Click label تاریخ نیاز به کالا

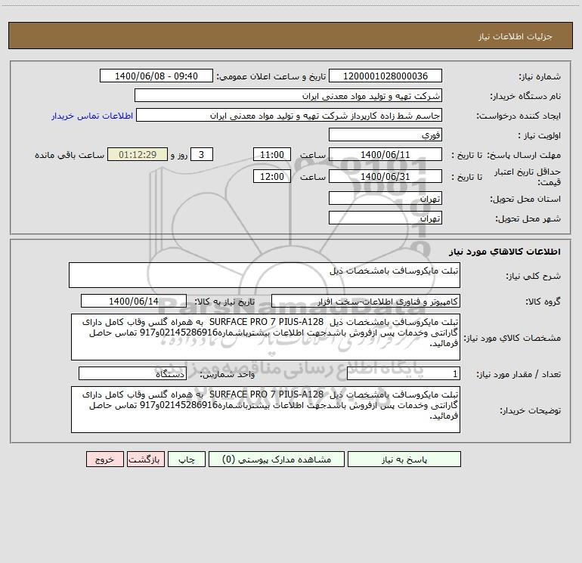click(224, 302)
